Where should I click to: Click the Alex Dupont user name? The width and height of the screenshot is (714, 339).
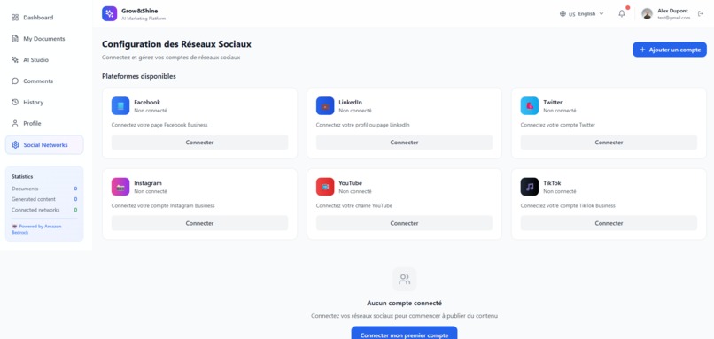pos(672,11)
